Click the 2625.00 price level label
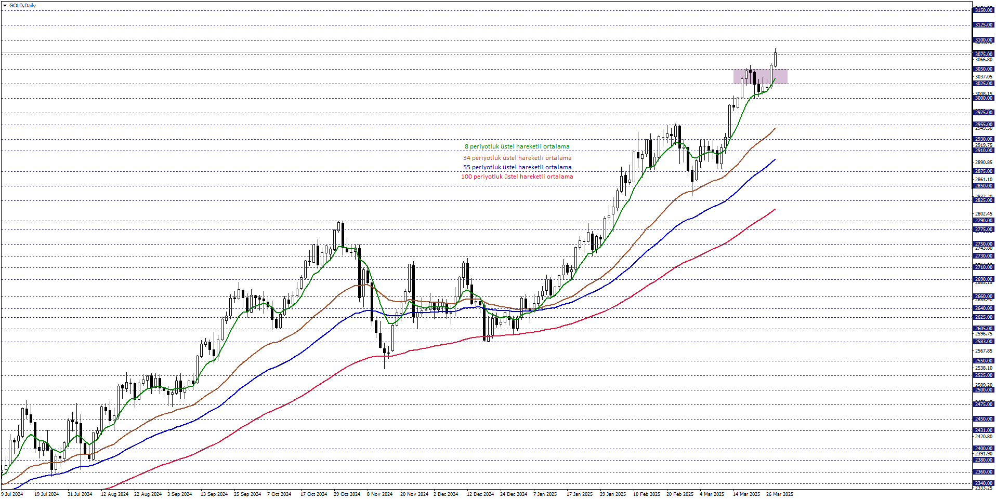This screenshot has height=500, width=996. (984, 317)
